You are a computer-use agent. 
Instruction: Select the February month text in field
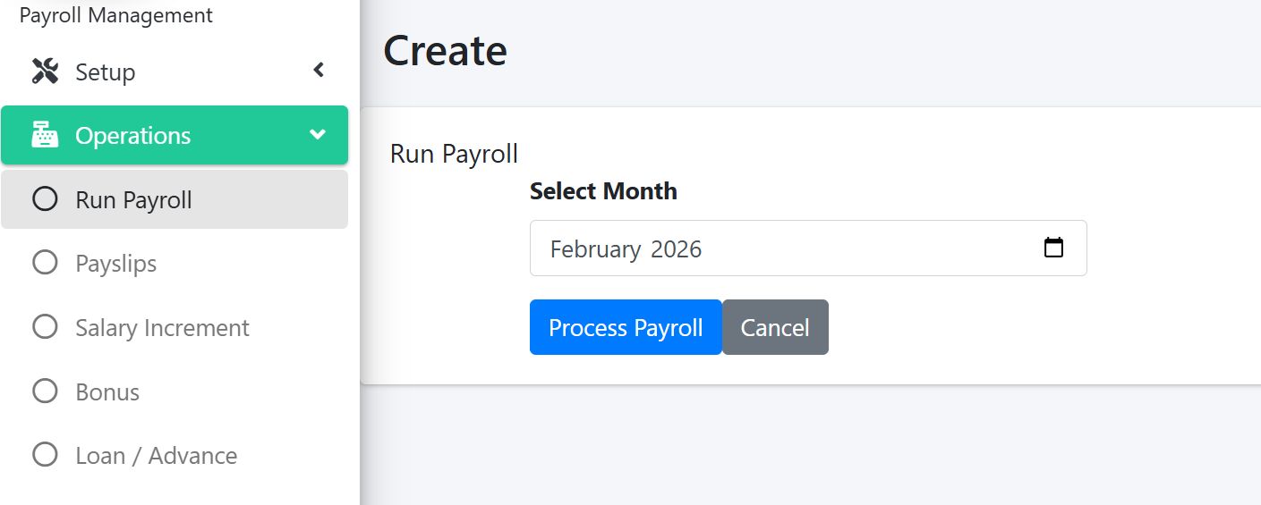pos(595,249)
